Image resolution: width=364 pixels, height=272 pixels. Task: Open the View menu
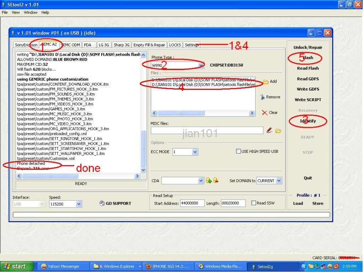16,12
